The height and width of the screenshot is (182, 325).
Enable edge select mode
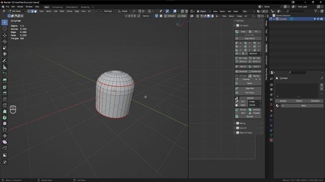click(32, 11)
